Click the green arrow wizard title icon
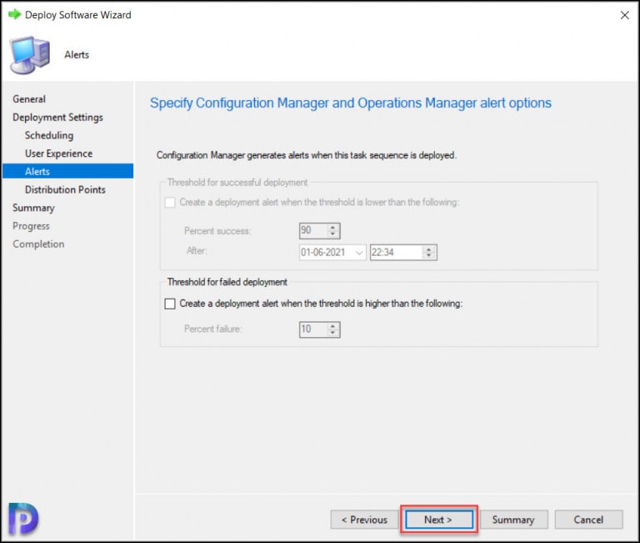 [x=15, y=15]
